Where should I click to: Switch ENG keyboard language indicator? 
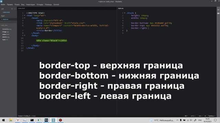click(x=200, y=120)
